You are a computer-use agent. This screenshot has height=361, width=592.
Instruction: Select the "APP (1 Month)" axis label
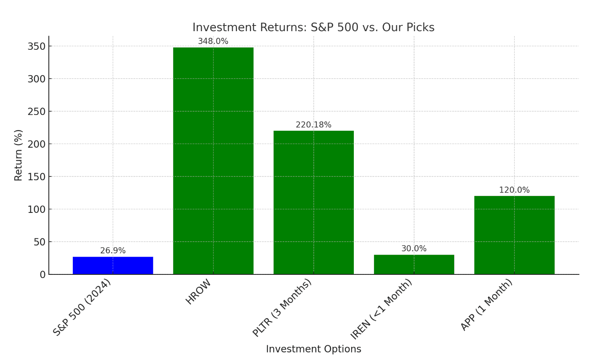click(x=486, y=305)
